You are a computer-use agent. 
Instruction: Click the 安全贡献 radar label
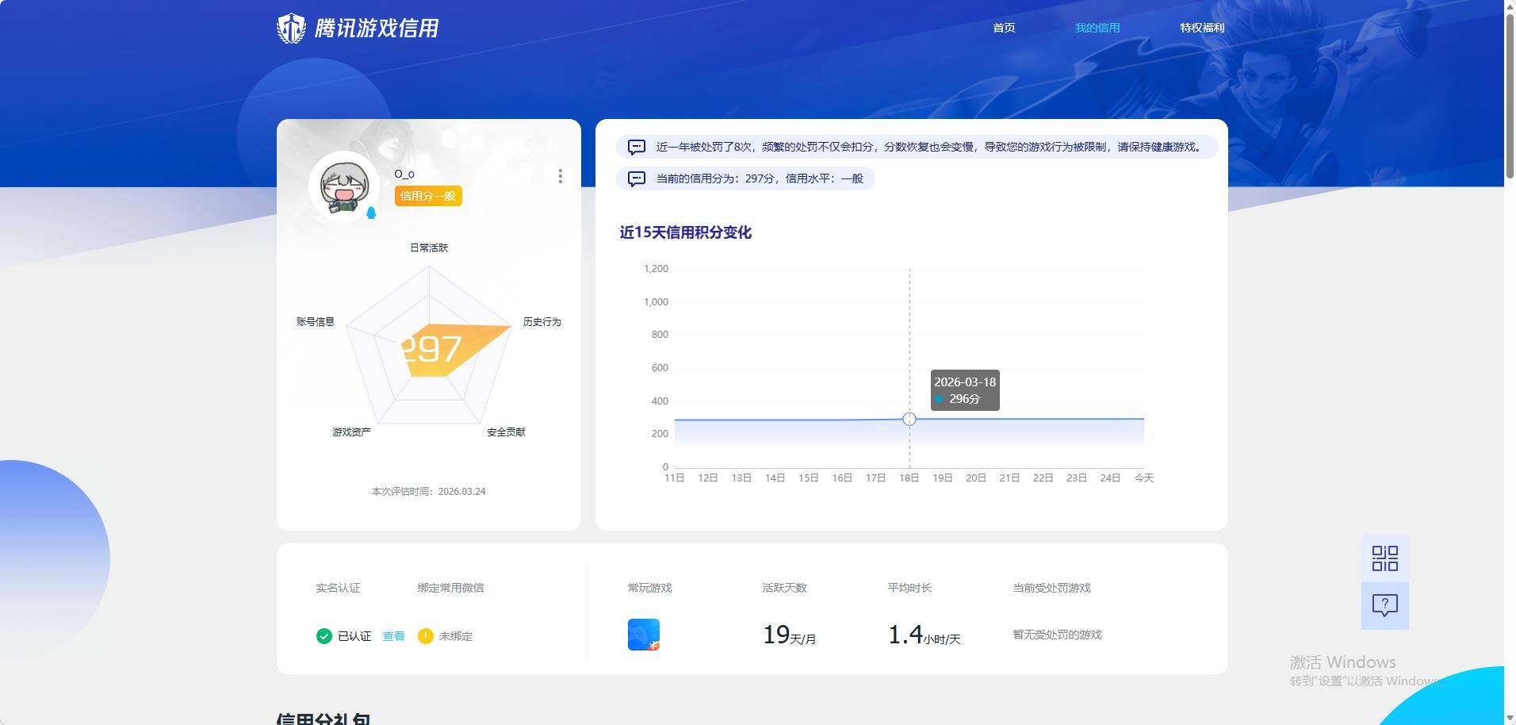[506, 432]
